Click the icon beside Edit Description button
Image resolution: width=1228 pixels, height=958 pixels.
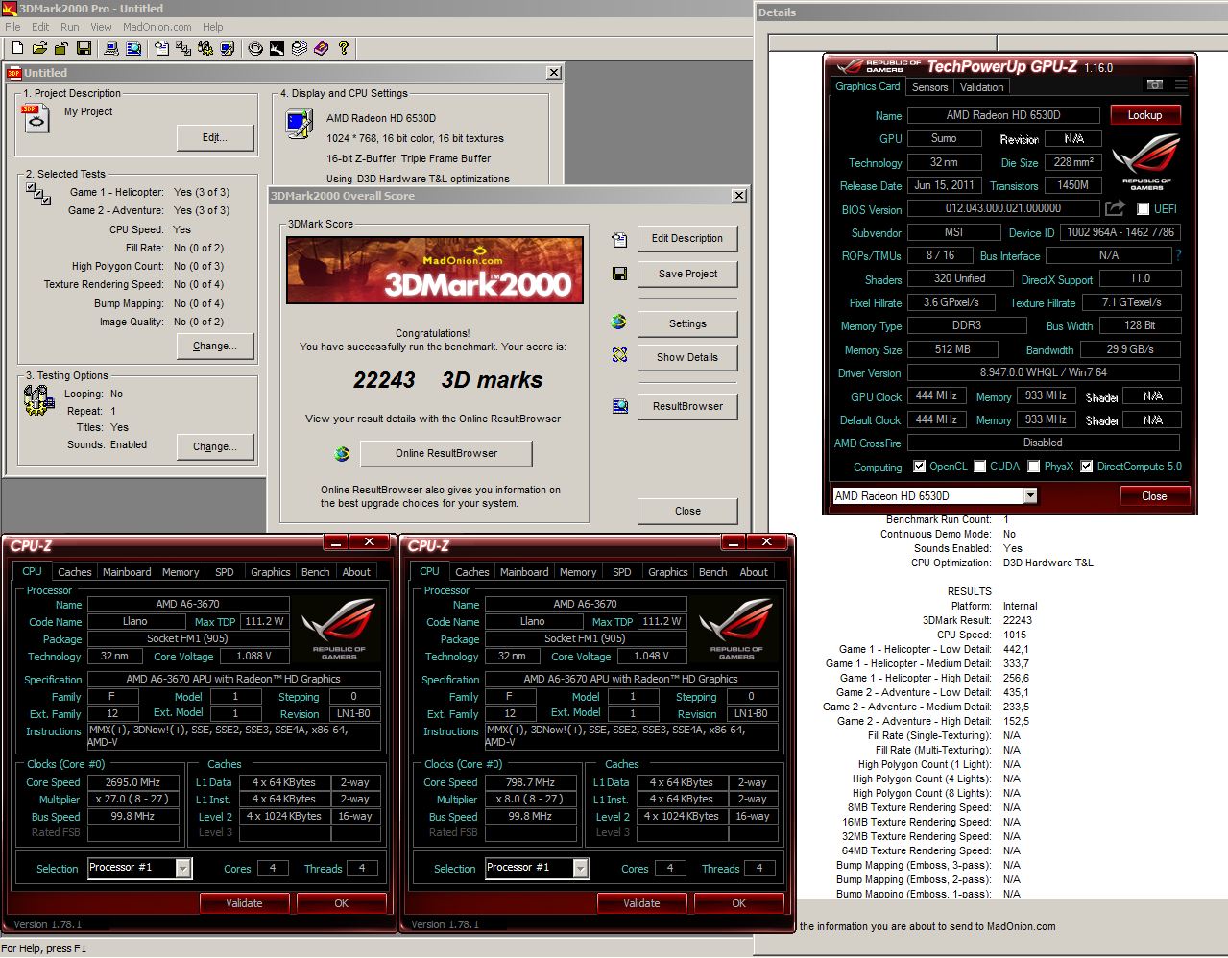(619, 239)
